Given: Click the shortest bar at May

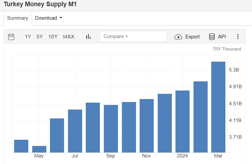Looking at the screenshot, I should [x=39, y=149].
